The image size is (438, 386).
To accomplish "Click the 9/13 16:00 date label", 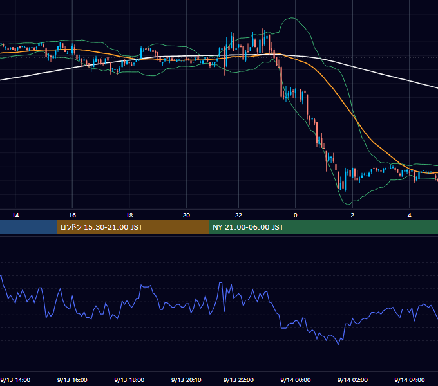I will click(72, 380).
